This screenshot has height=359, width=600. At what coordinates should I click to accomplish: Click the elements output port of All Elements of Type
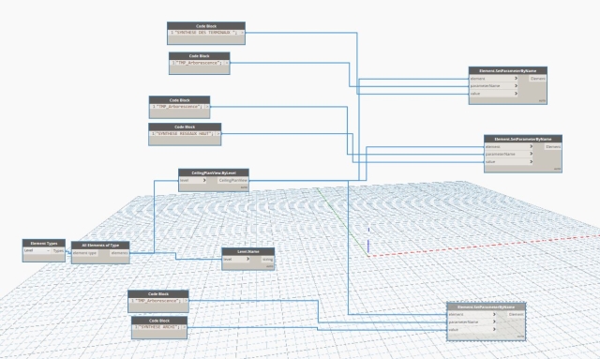[119, 253]
